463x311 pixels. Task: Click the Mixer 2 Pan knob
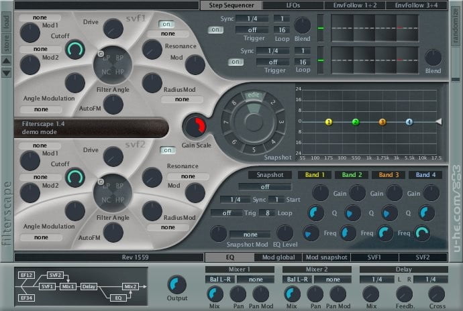[x=315, y=294]
